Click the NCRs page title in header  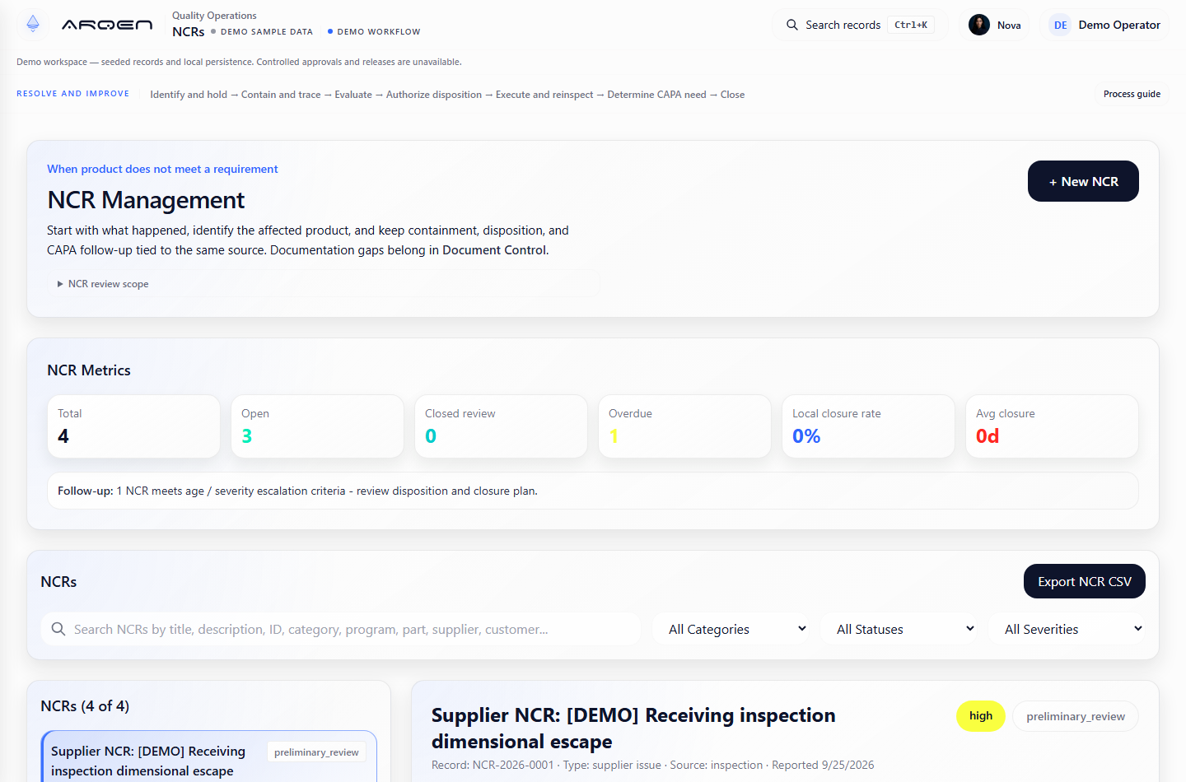click(189, 32)
